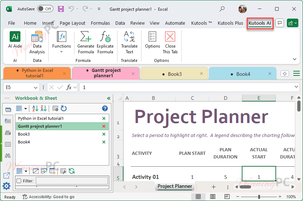Switch to Page Layout view in status bar
Image resolution: width=303 pixels, height=201 pixels.
(212, 197)
